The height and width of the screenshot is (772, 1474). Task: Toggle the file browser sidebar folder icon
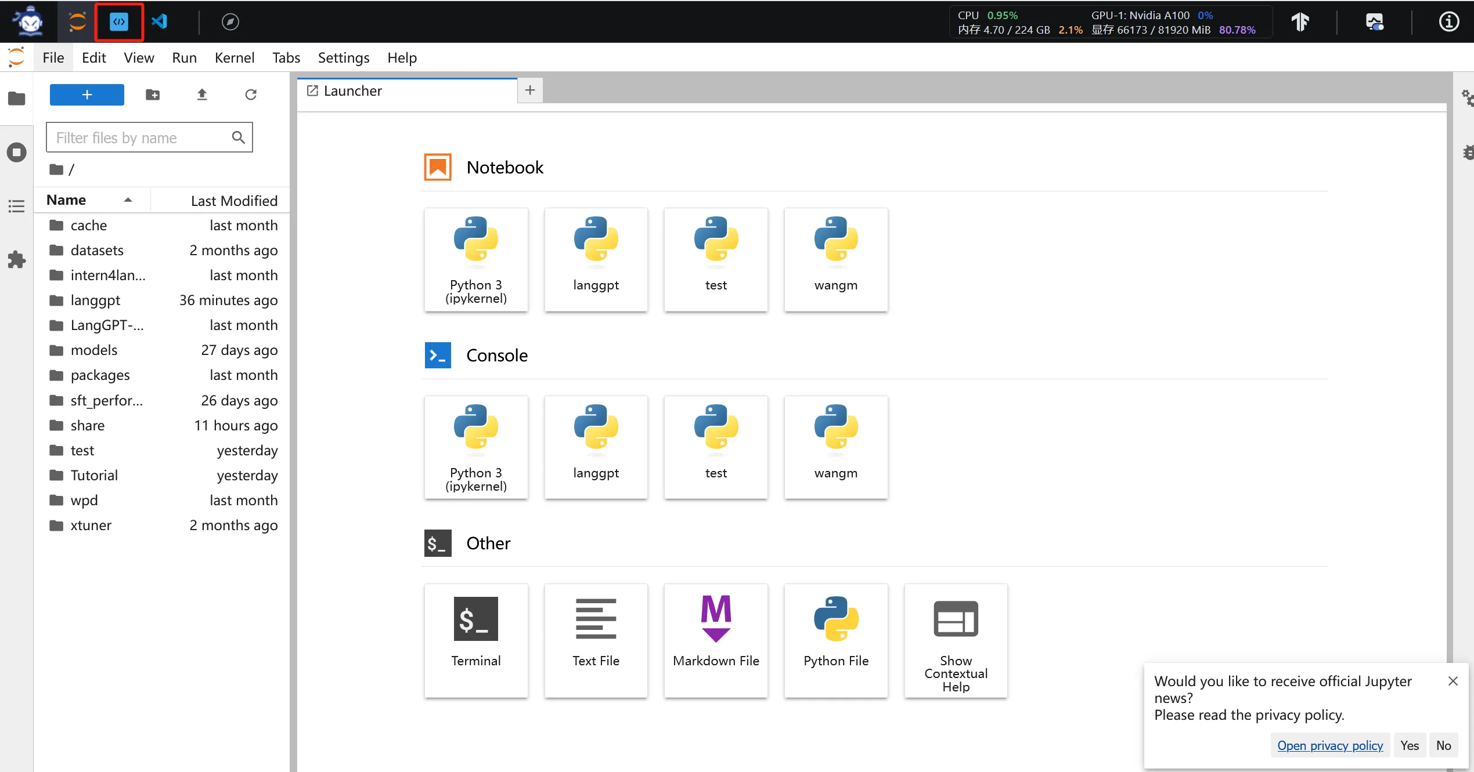click(16, 99)
